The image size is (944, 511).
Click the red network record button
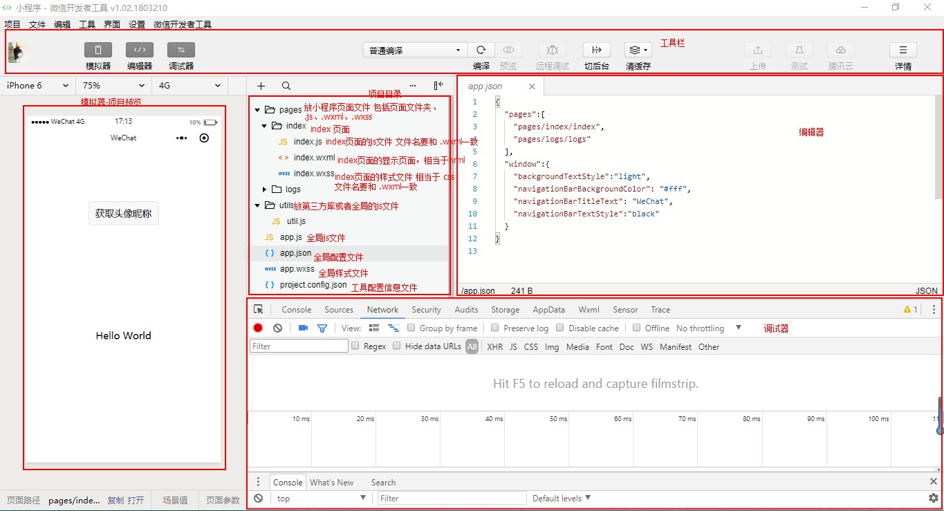(258, 328)
